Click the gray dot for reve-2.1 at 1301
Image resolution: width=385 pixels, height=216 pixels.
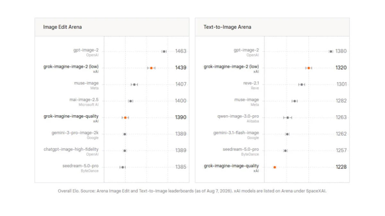coord(302,84)
